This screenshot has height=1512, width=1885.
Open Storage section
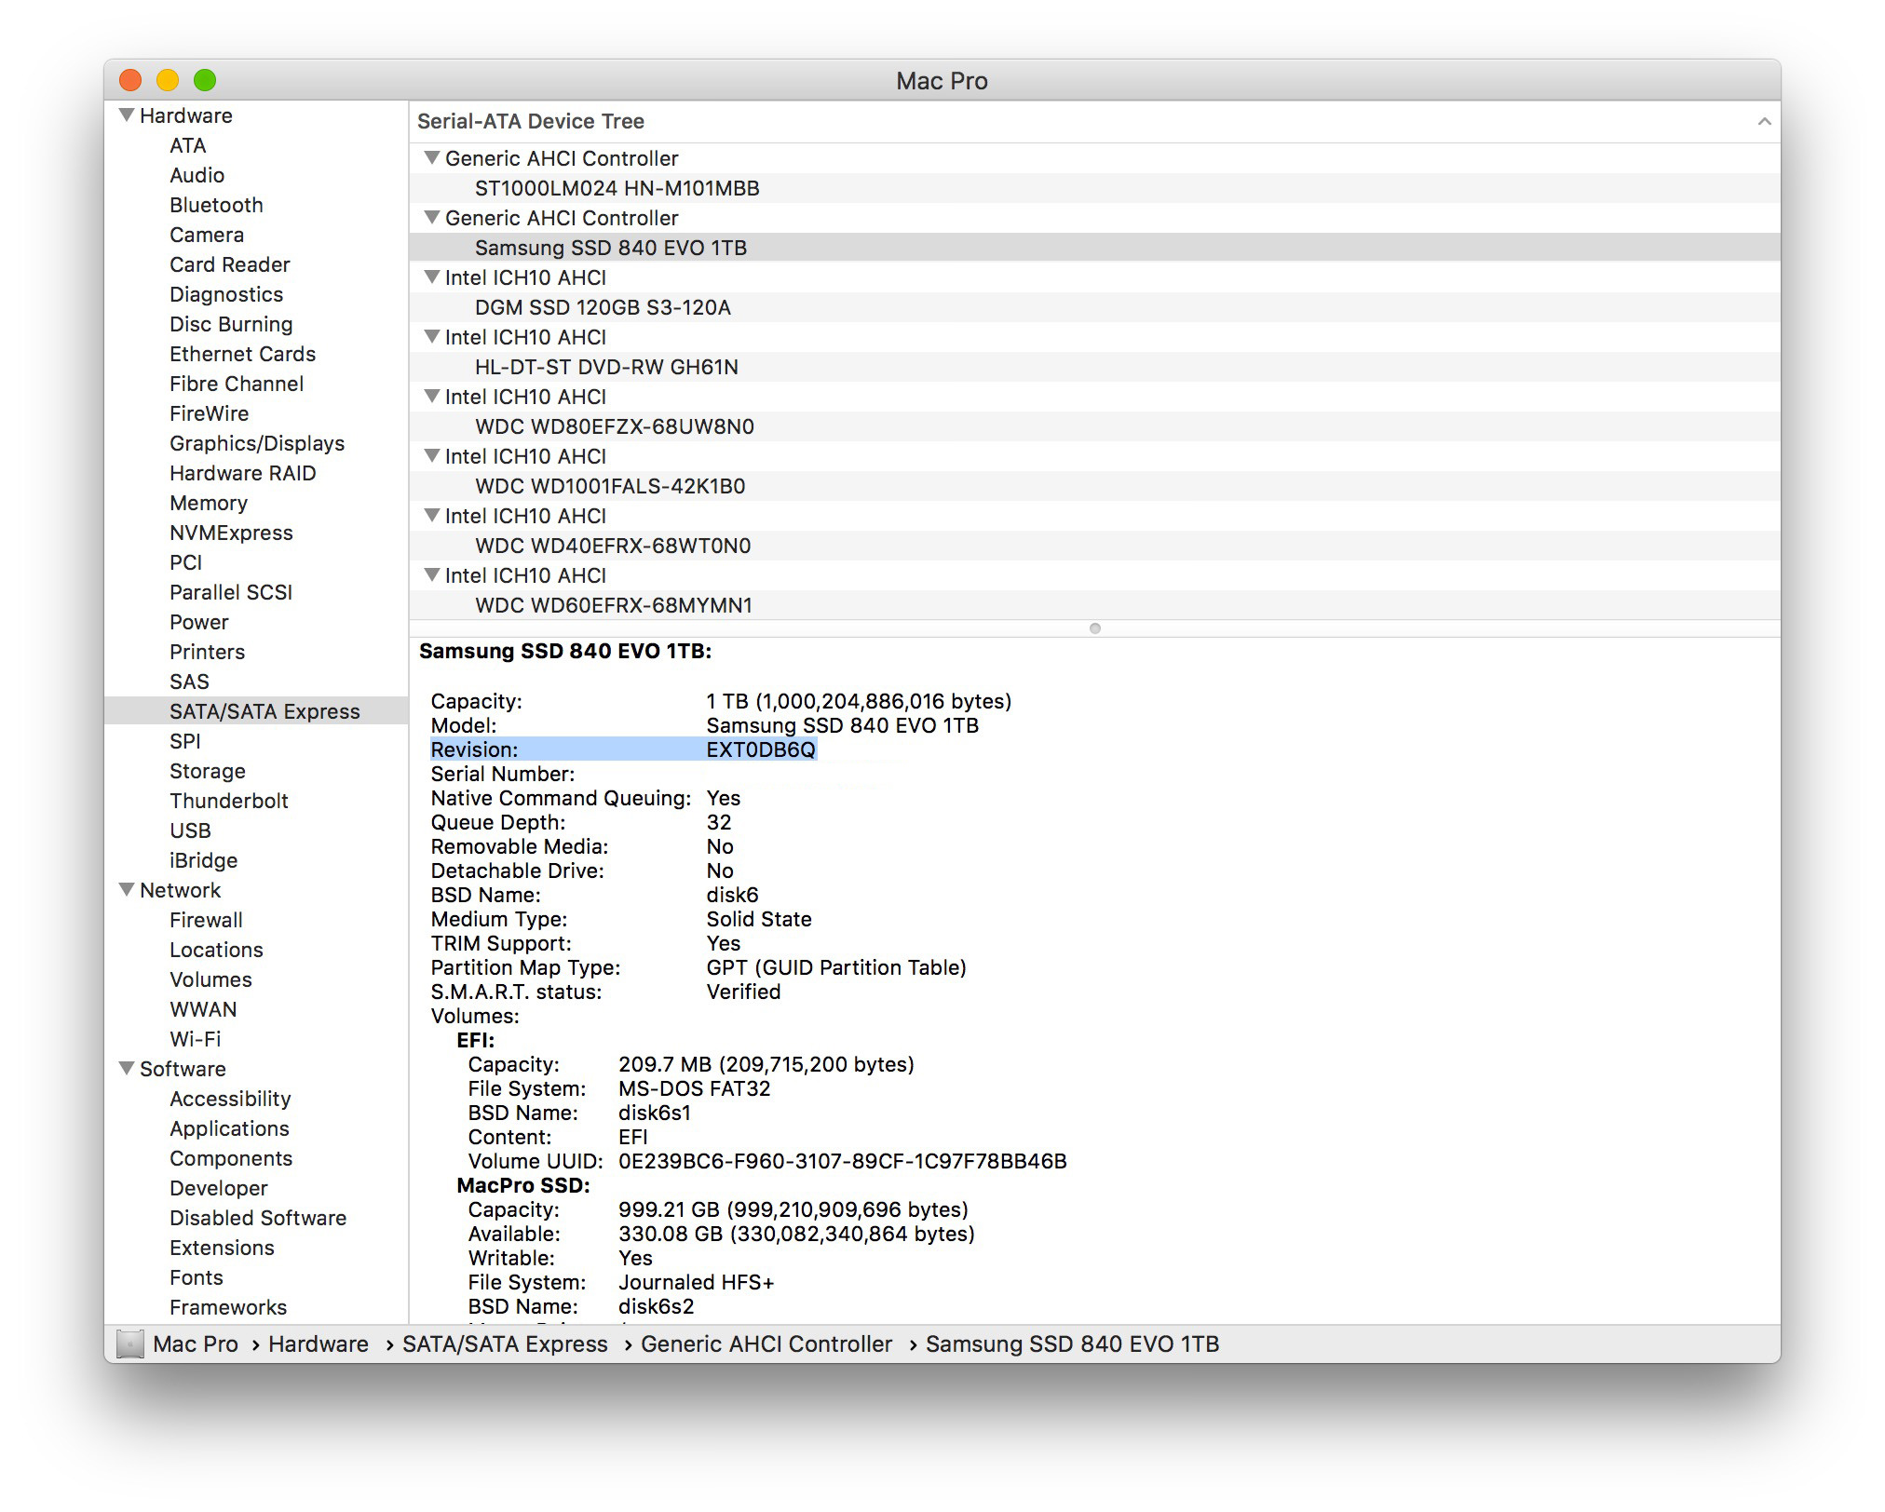(208, 771)
